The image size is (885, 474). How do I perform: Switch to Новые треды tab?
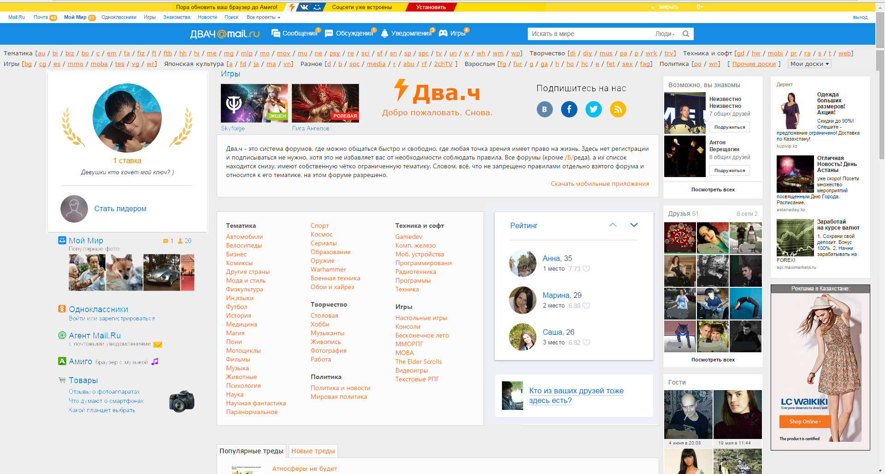tap(313, 451)
